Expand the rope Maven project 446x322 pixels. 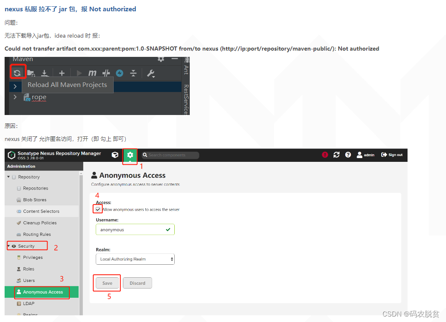15,97
